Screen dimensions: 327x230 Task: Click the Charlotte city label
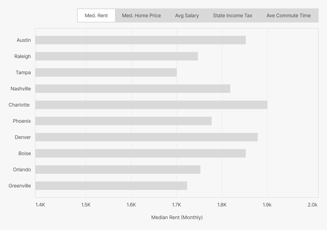(19, 105)
